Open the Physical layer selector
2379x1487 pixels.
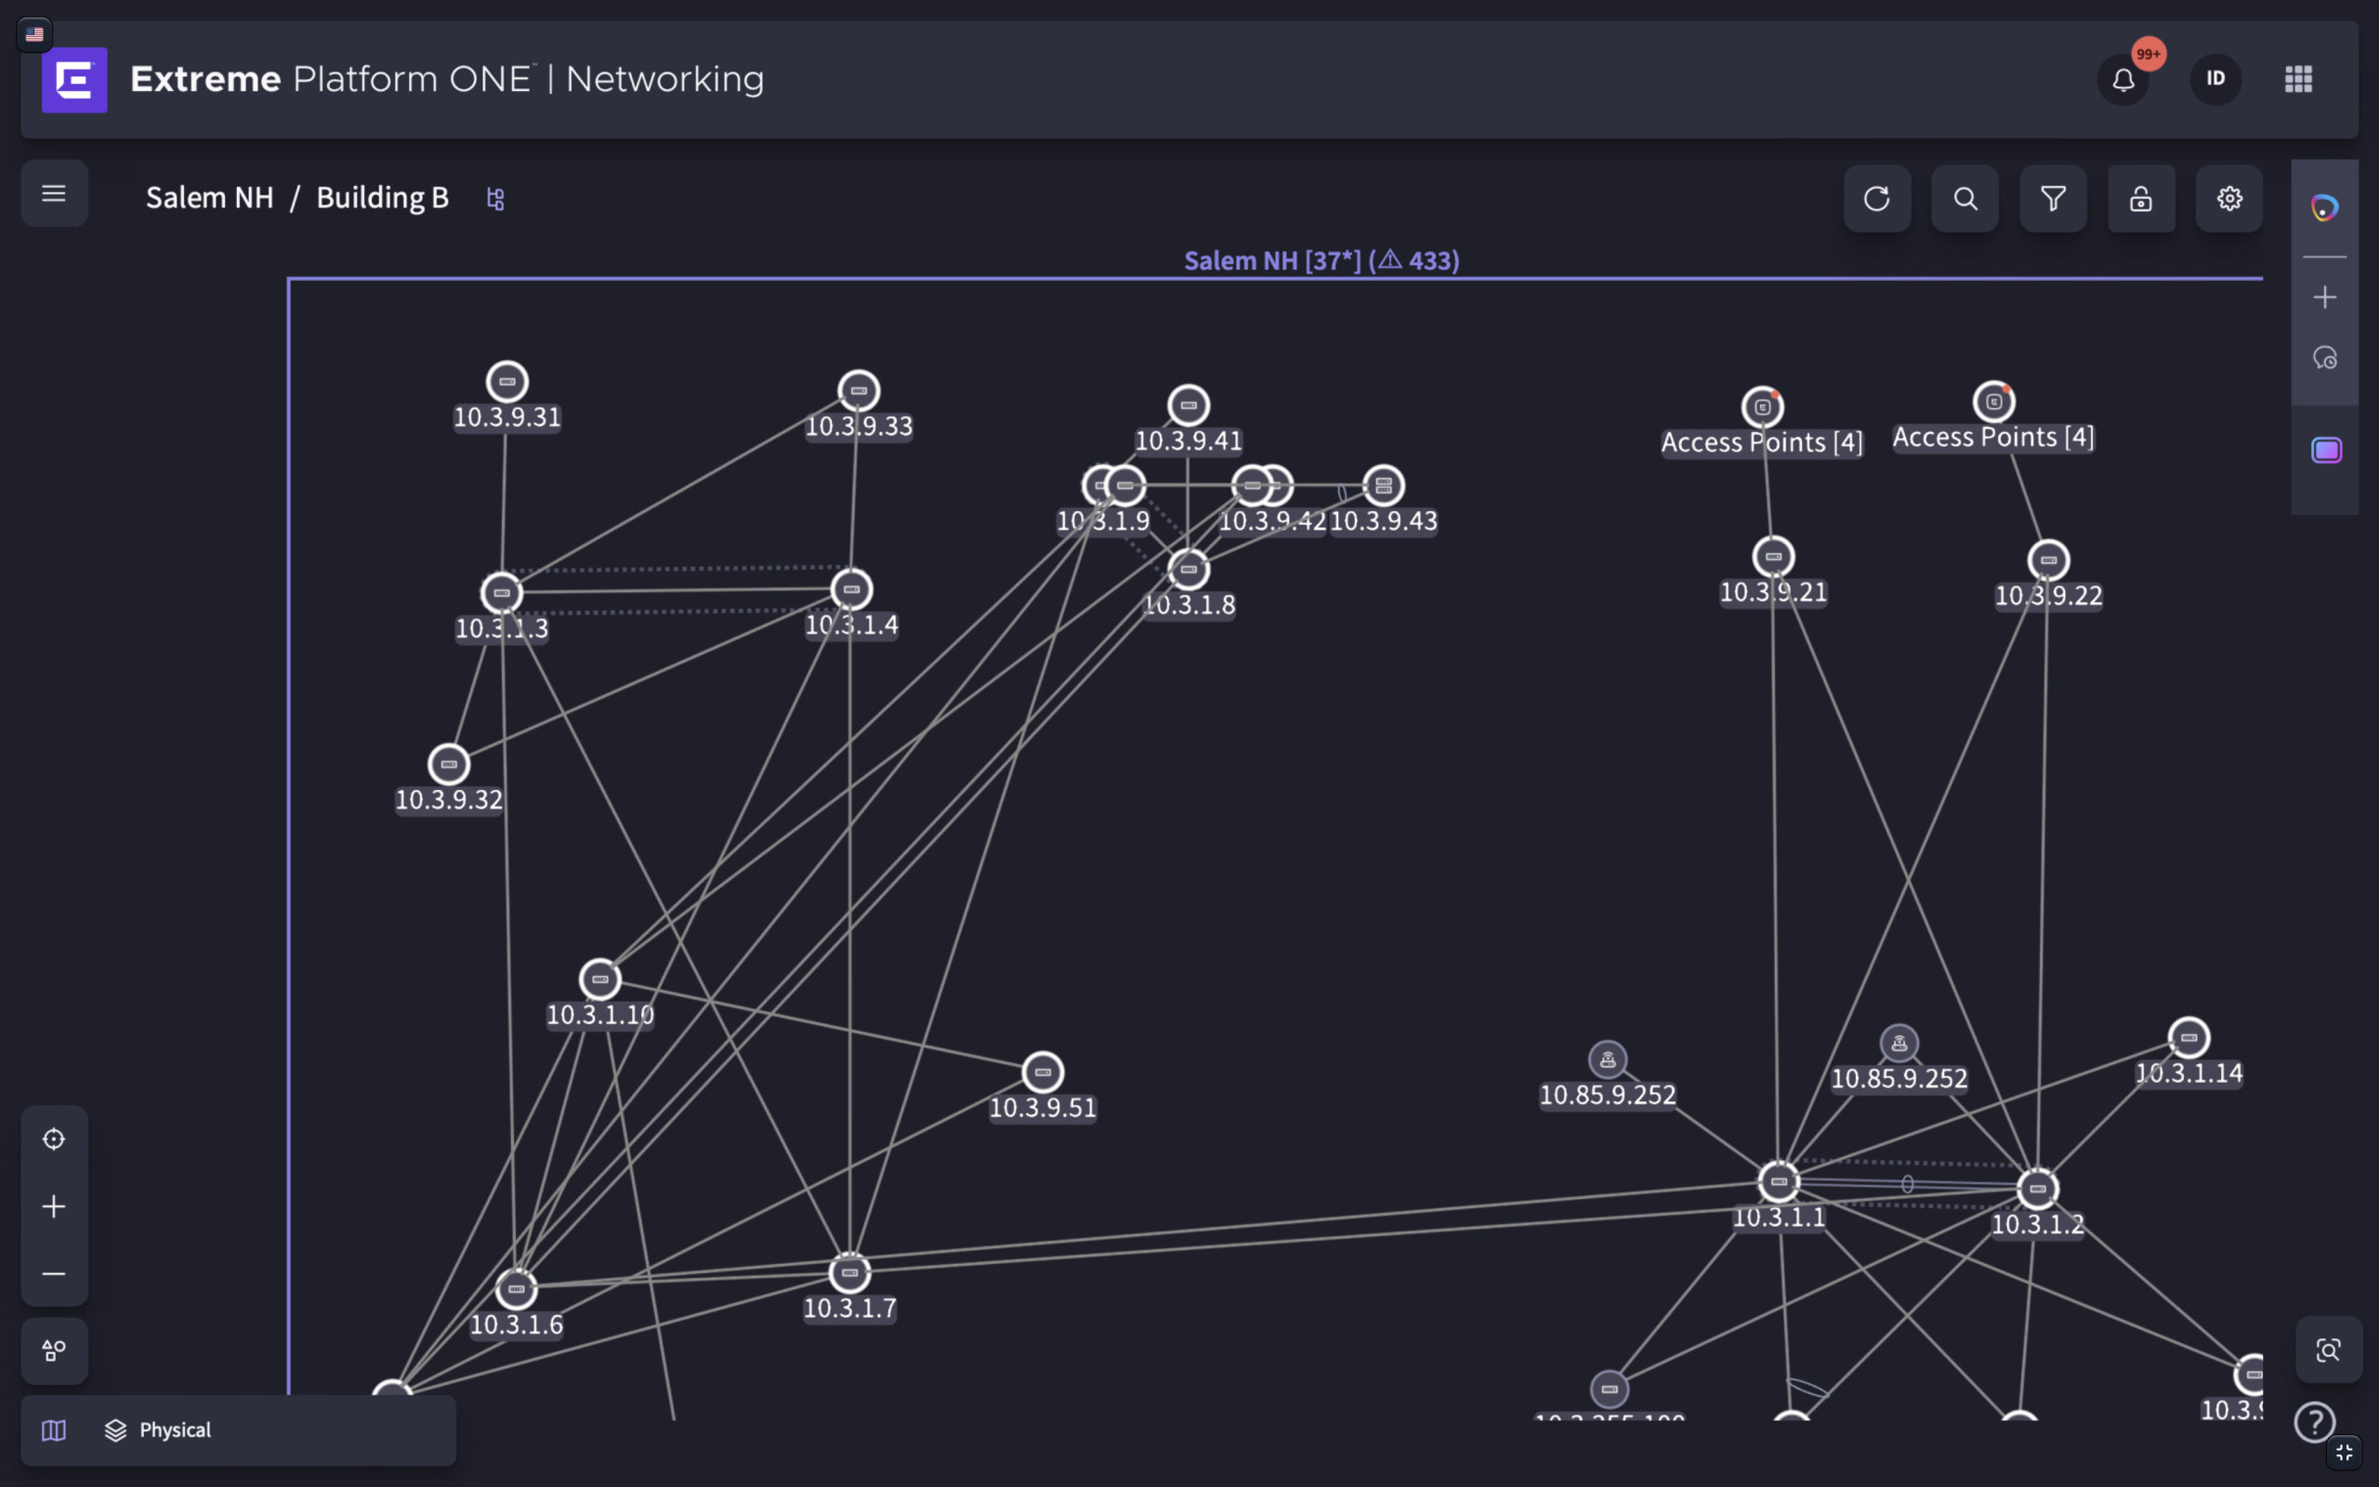(158, 1430)
